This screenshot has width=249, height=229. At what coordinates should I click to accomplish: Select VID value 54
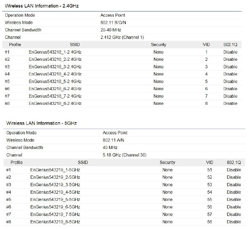209,192
